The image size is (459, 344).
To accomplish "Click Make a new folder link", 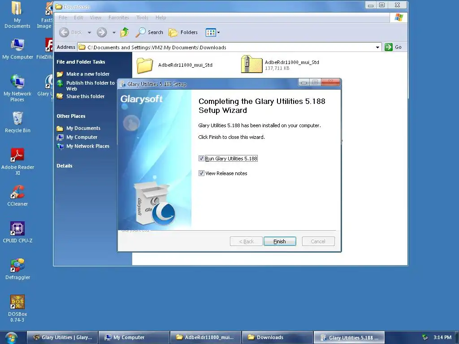I will [88, 74].
